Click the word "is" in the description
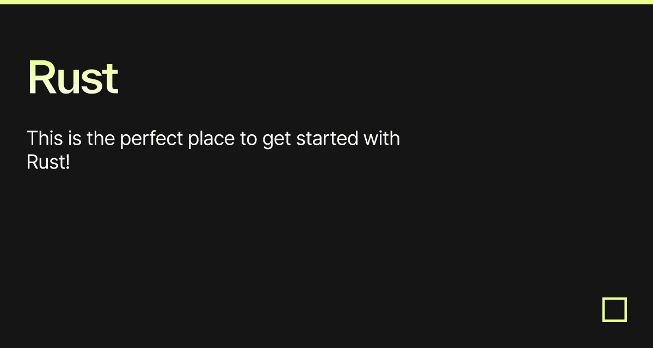Viewport: 653px width, 348px height. 75,139
